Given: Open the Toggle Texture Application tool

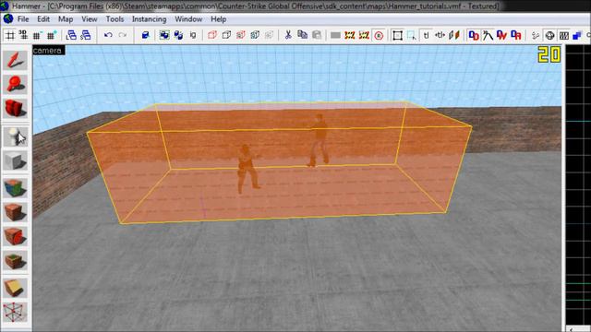Looking at the screenshot, I should click(x=15, y=187).
